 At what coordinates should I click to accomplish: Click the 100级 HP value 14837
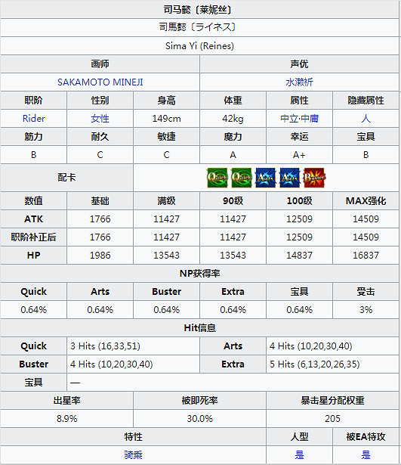299,256
